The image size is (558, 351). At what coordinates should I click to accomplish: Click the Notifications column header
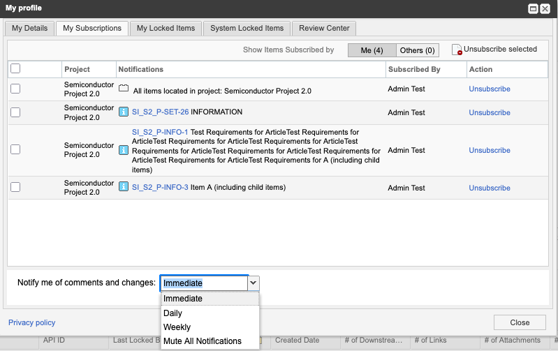(x=251, y=69)
